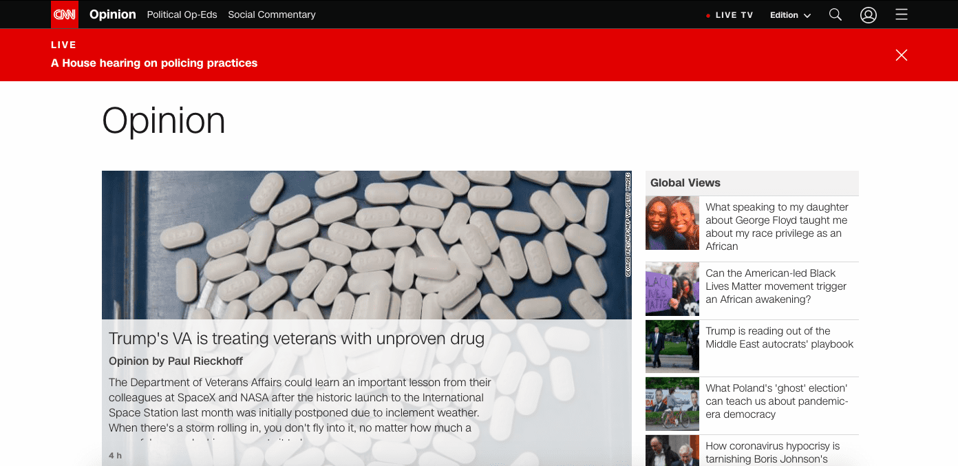This screenshot has width=958, height=466.
Task: Click the Black Lives Matter protest thumbnail
Action: tap(672, 289)
